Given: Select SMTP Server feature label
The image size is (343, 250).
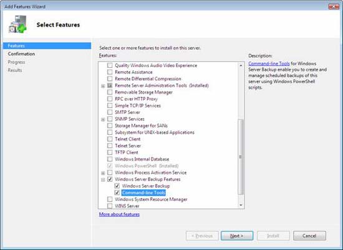Looking at the screenshot, I should [127, 112].
